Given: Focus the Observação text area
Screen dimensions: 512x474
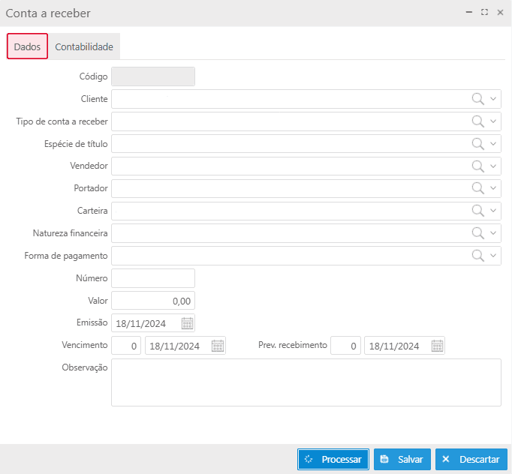Looking at the screenshot, I should (x=306, y=382).
